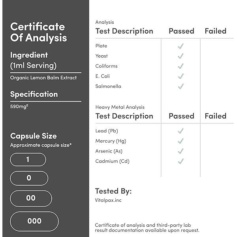This screenshot has width=237, height=237.
Task: Select capsule size 00 pill
Action: tap(31, 198)
